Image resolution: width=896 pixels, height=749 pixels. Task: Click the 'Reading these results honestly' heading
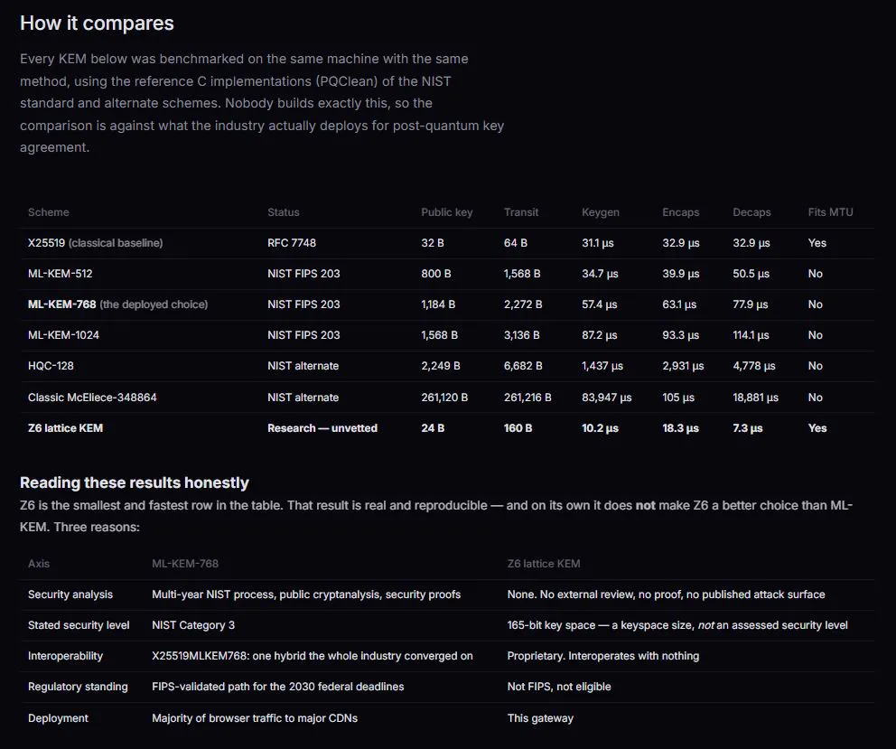pyautogui.click(x=135, y=482)
